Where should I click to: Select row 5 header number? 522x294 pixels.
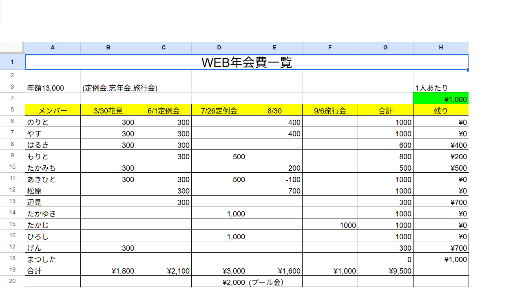[12, 110]
